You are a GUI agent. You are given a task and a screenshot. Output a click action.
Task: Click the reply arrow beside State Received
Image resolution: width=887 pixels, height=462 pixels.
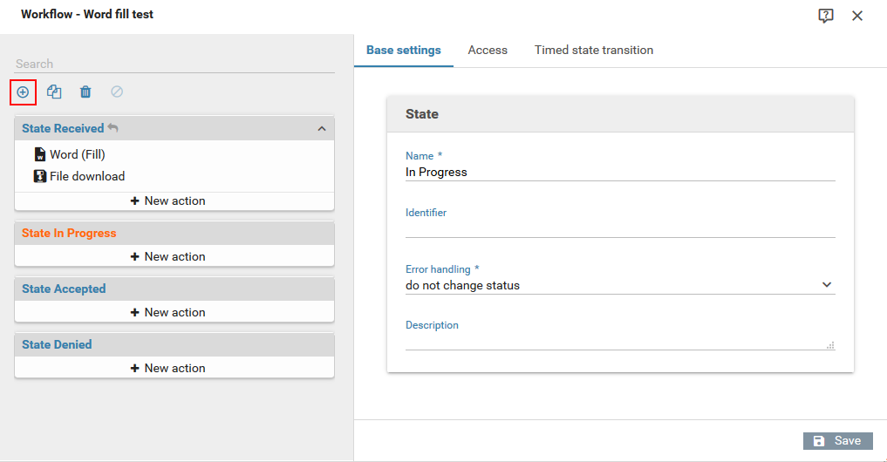(x=113, y=128)
